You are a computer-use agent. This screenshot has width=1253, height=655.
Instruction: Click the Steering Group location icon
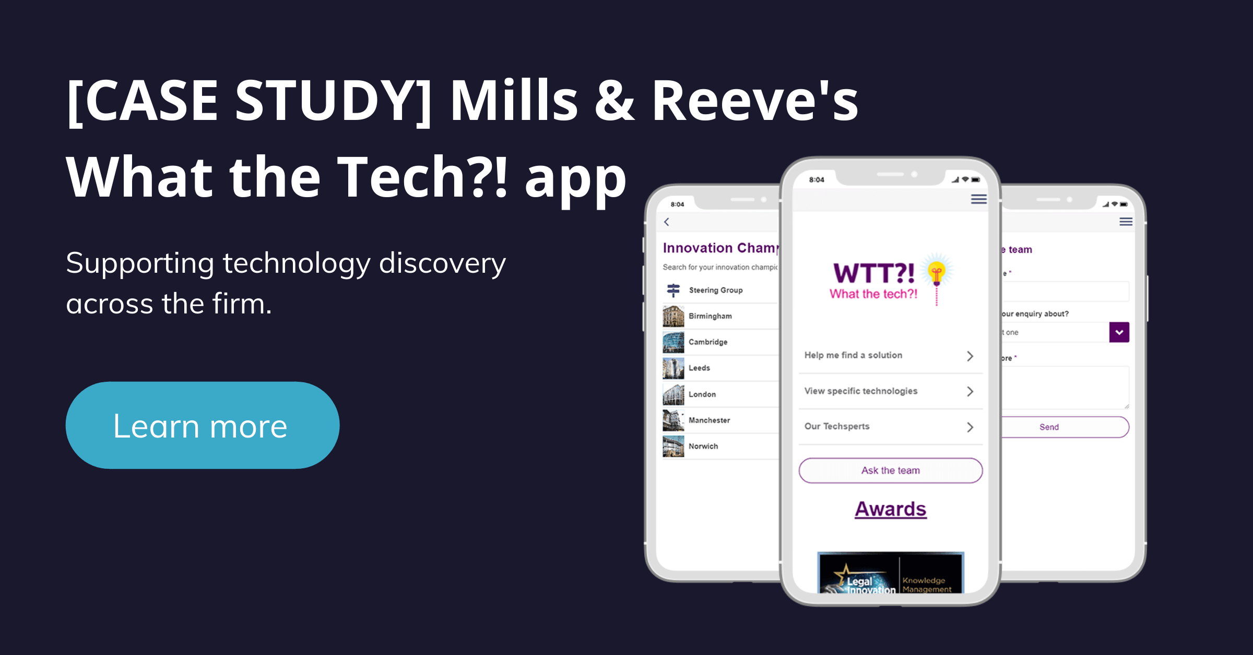(x=673, y=297)
